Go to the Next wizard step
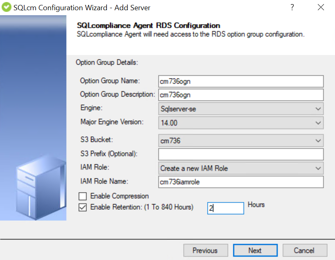Screen dimensions: 335x260 coord(255,250)
